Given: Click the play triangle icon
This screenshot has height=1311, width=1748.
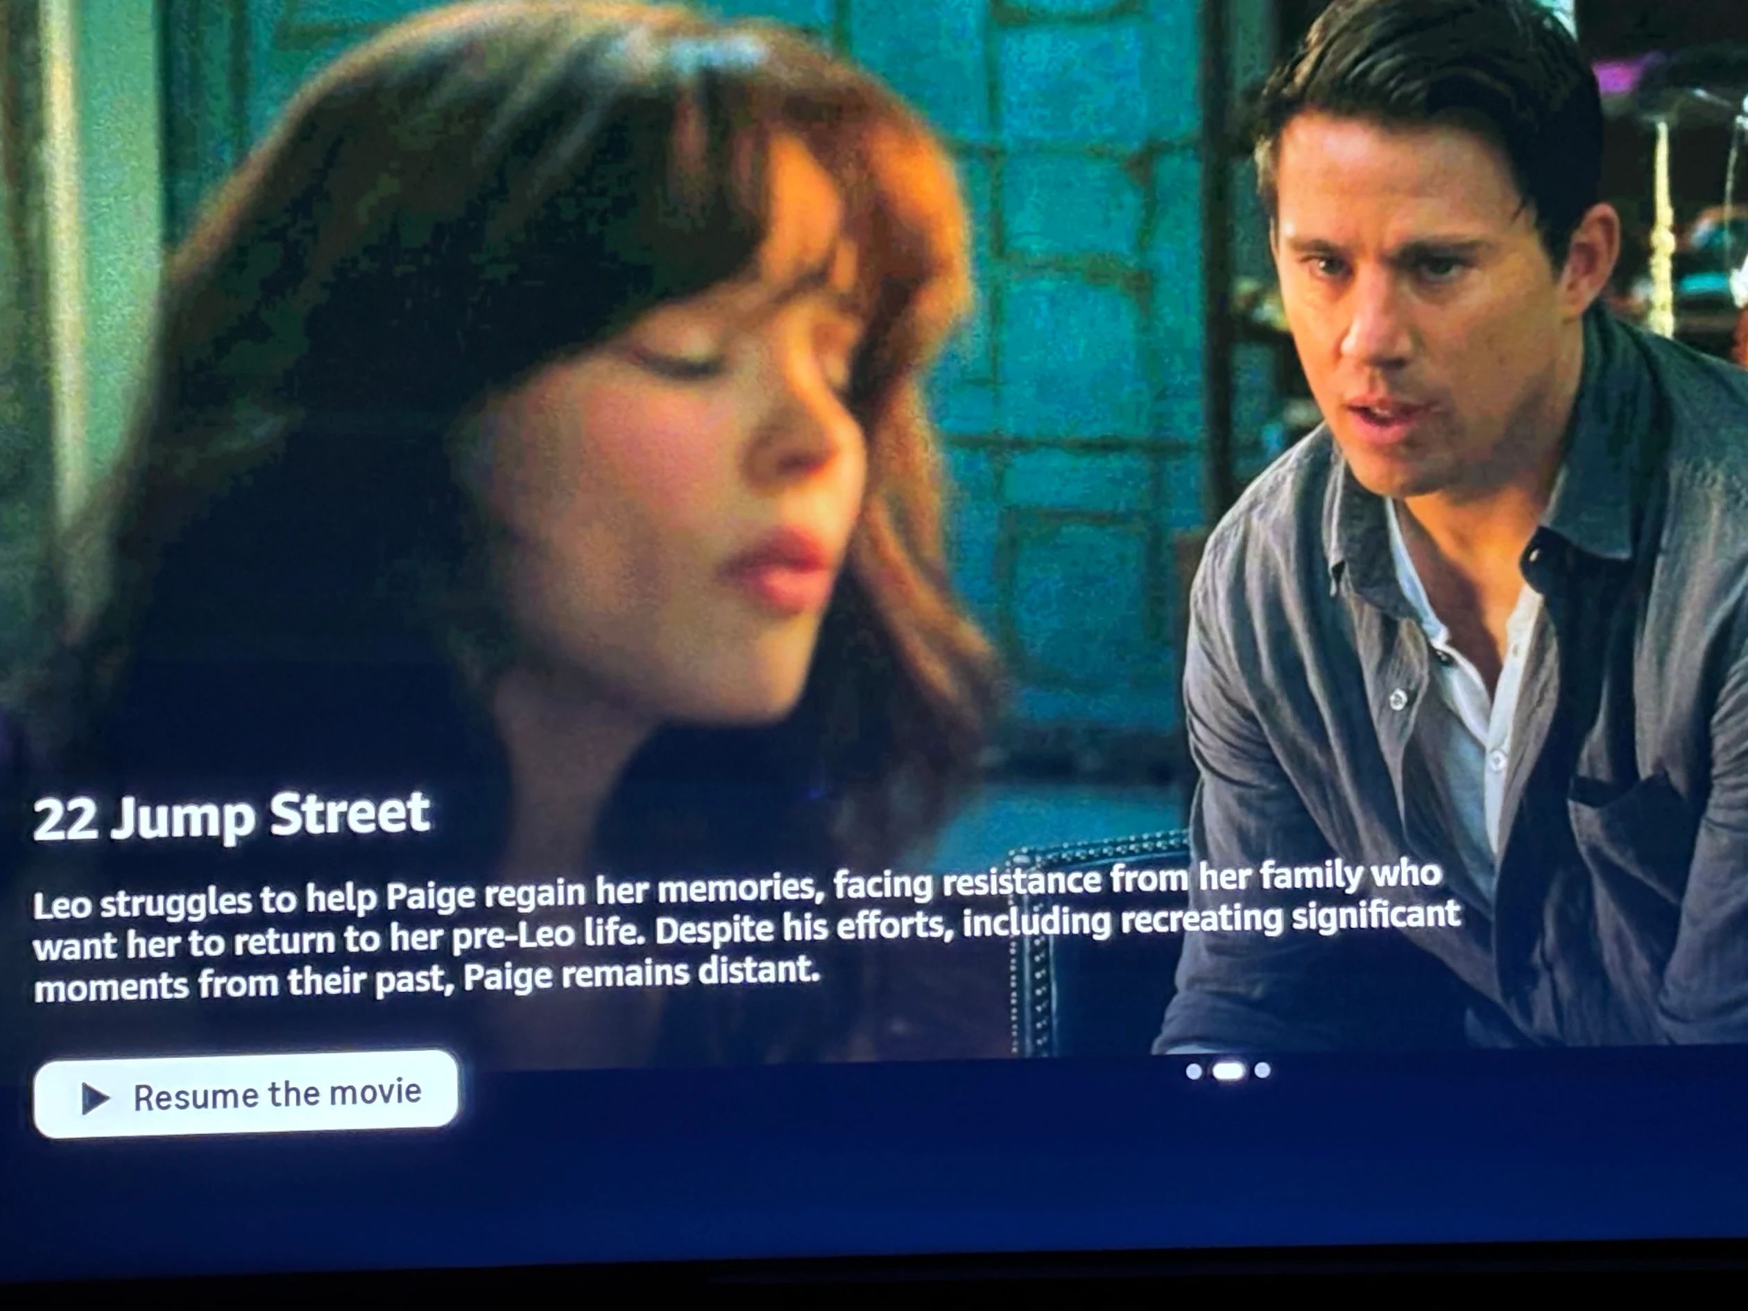Looking at the screenshot, I should [x=96, y=1099].
